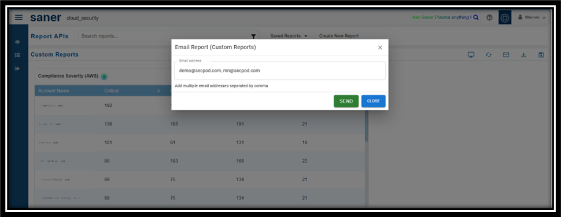Click the exit icon in left sidebar
This screenshot has height=217, width=561.
coord(17,68)
